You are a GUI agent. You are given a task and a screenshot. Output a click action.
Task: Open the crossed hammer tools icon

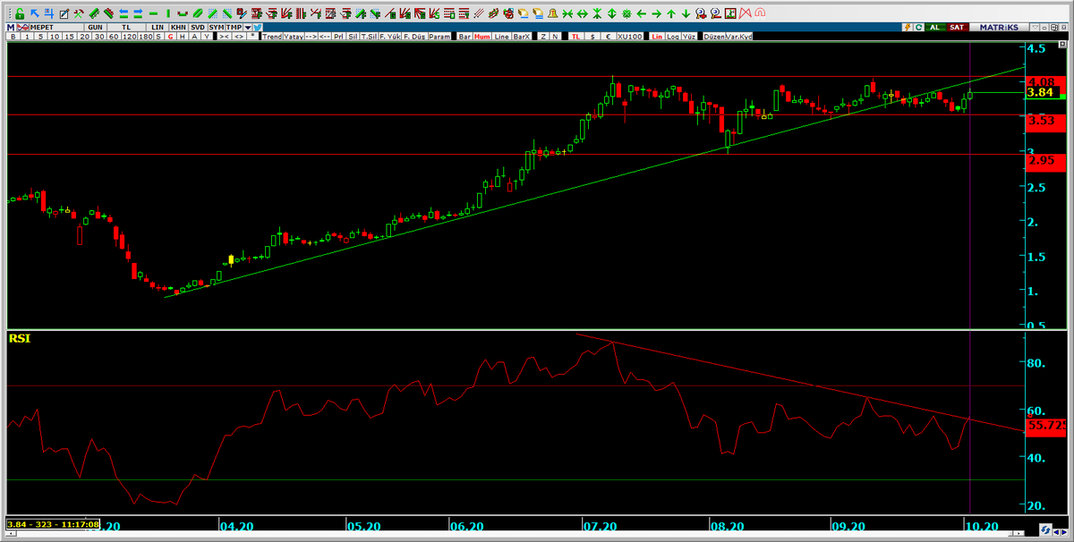(x=79, y=13)
